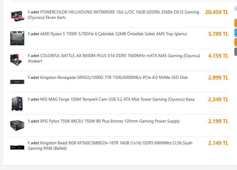The image size is (237, 170).
Task: Open the MSI MAG Forge case thumbnail
Action: pos(17,104)
